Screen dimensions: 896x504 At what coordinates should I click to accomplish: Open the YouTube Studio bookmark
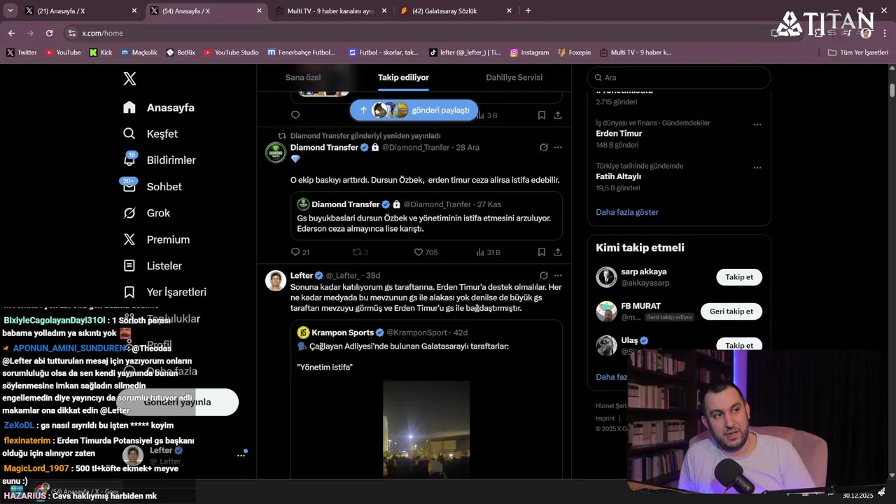point(231,52)
